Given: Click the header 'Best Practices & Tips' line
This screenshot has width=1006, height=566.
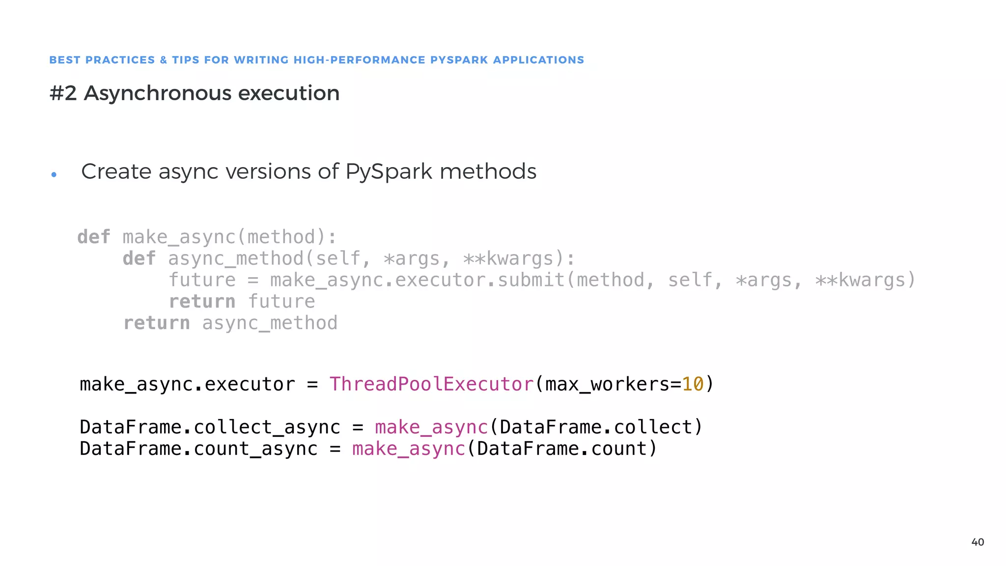Looking at the screenshot, I should (x=317, y=60).
